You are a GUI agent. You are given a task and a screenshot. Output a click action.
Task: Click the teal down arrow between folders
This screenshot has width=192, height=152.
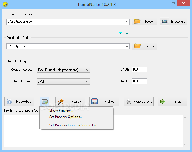pos(121,33)
